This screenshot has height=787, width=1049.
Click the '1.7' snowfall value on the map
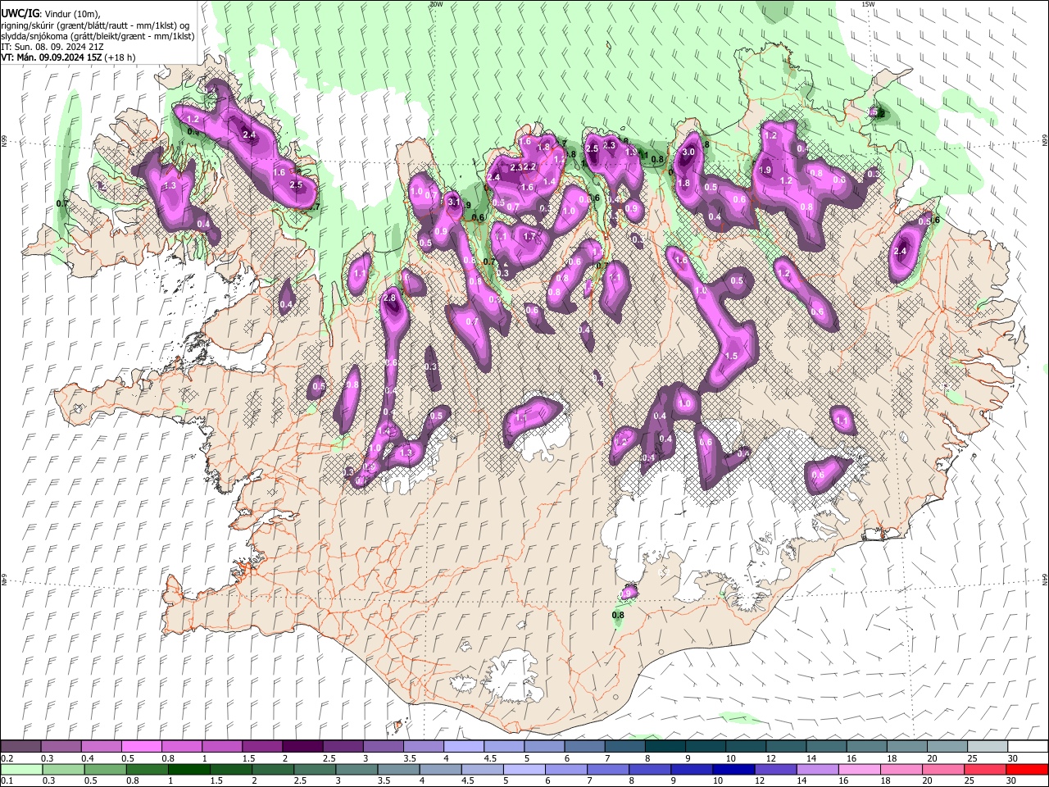tap(529, 237)
